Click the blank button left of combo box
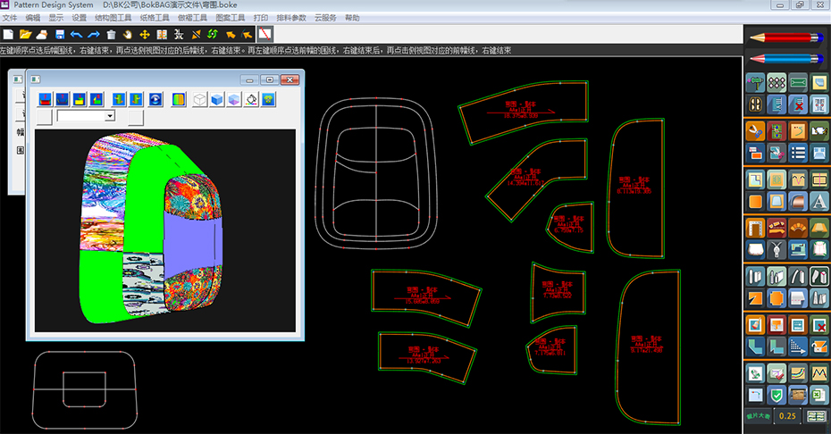Screen dimensions: 831x434 [44, 117]
